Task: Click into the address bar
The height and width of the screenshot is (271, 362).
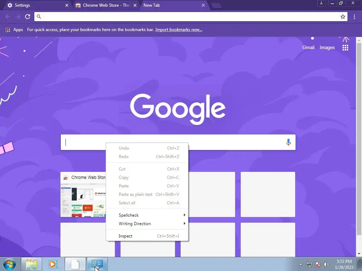Action: point(191,17)
